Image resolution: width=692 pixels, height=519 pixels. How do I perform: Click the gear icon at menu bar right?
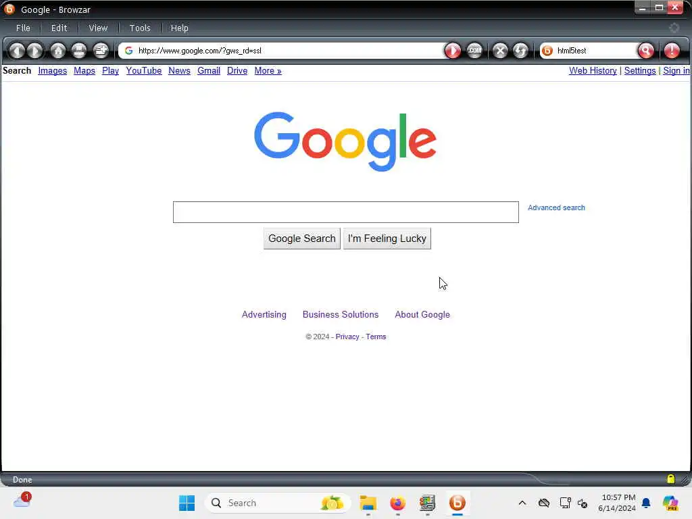point(674,28)
